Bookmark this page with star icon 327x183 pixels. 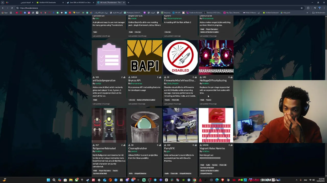302,8
